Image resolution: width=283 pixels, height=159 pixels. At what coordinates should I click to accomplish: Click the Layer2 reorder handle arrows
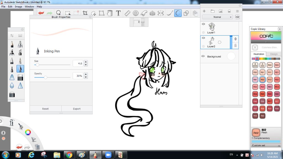[x=235, y=39]
